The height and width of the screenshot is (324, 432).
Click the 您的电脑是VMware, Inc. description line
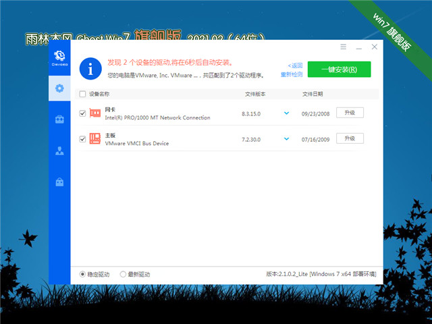pyautogui.click(x=186, y=76)
